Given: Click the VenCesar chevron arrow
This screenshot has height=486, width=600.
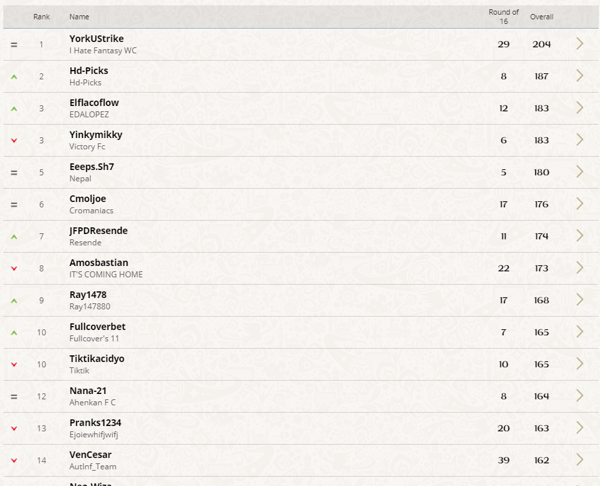Looking at the screenshot, I should pyautogui.click(x=580, y=460).
